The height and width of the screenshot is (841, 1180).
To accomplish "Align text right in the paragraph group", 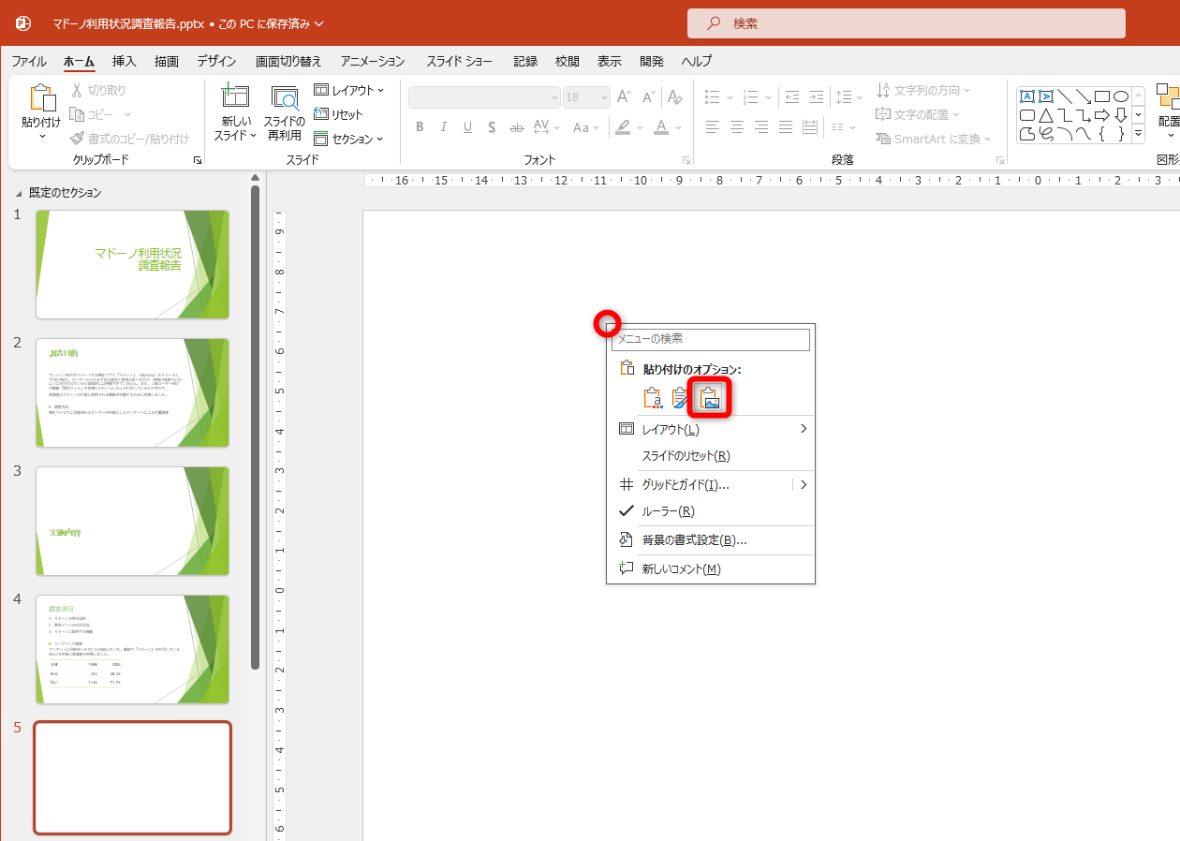I will click(x=761, y=127).
